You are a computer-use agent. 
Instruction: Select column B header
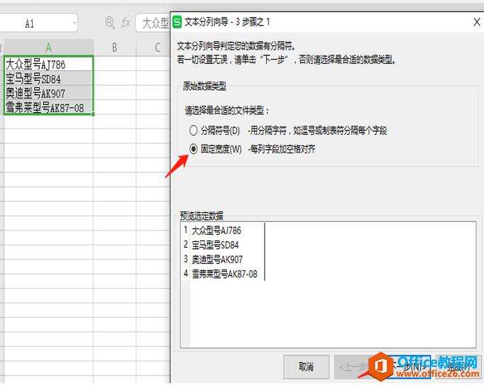114,48
